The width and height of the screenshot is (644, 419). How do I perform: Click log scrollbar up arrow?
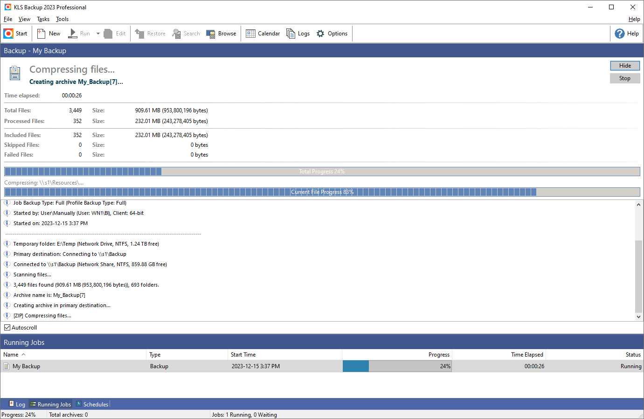click(639, 205)
